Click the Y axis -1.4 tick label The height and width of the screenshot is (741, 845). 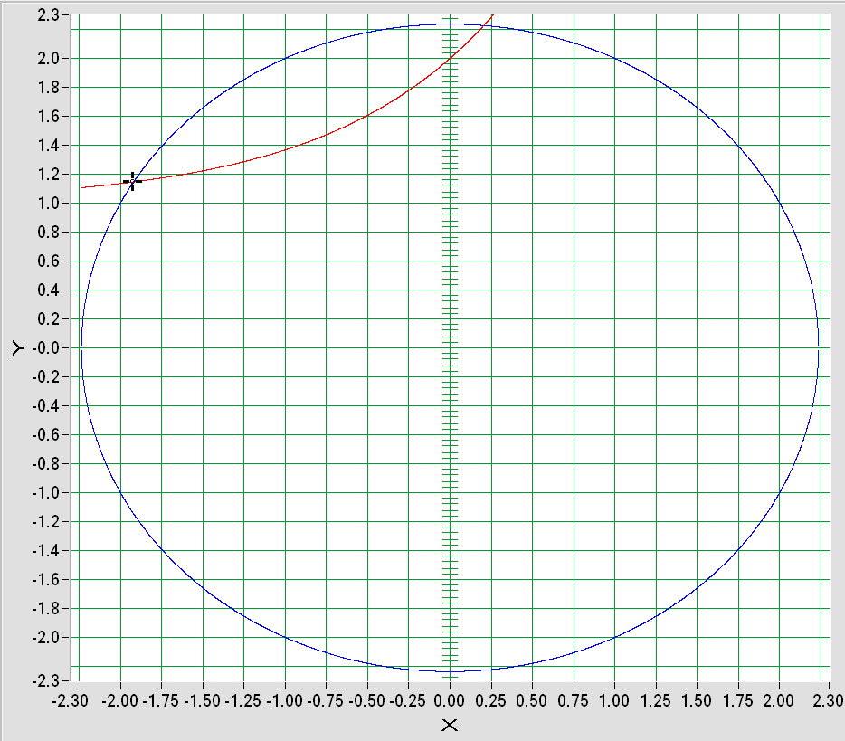[x=45, y=551]
